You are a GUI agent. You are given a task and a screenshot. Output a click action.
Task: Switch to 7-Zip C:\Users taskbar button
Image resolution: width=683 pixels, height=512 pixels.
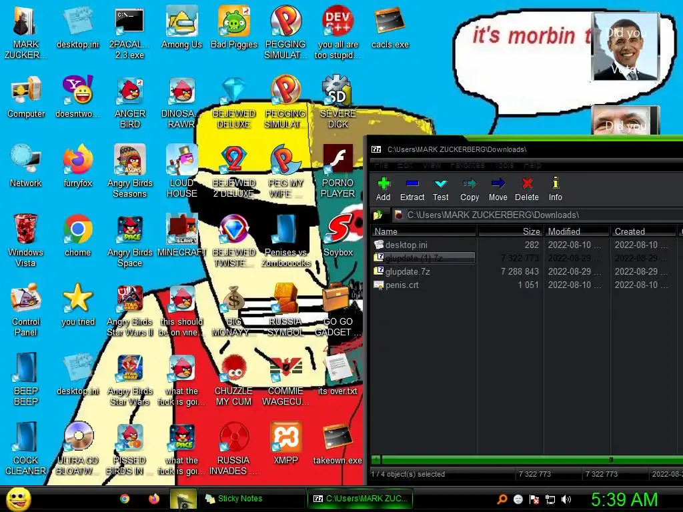pos(360,499)
